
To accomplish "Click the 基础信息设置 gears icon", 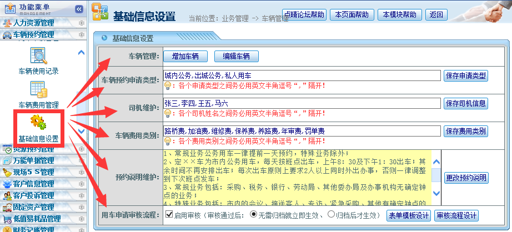I will click(x=38, y=122).
